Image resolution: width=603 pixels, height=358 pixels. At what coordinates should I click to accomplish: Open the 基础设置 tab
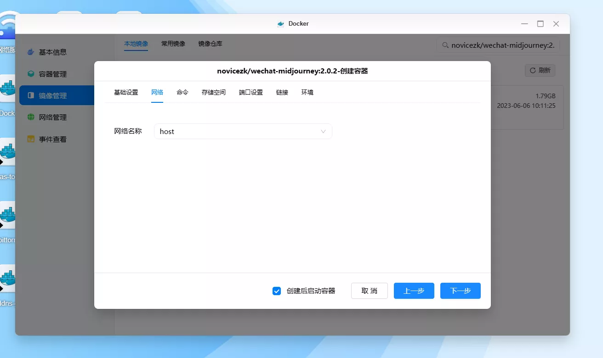(126, 92)
